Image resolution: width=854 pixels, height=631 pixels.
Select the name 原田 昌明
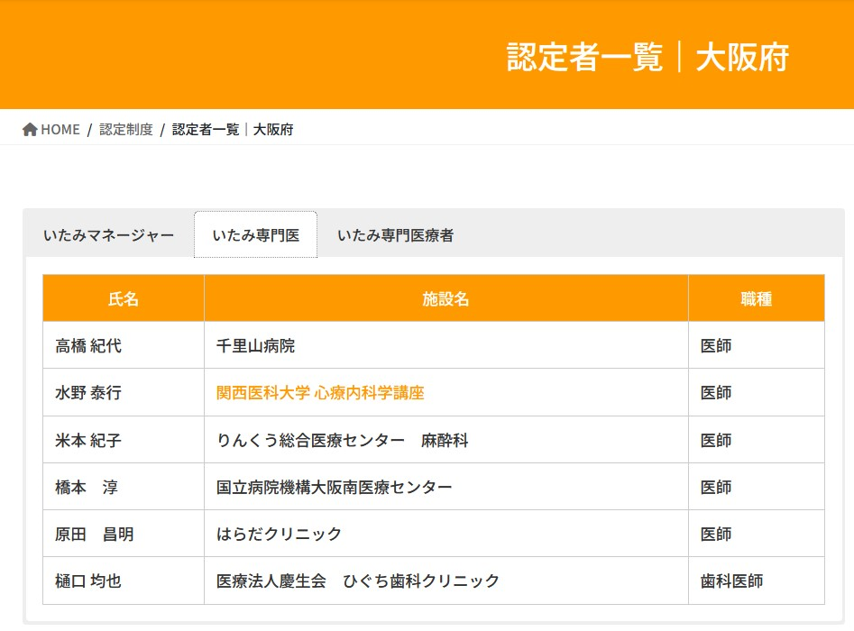94,534
